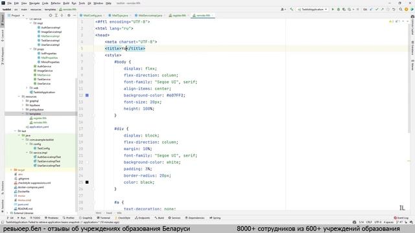Open the Profiler tool window

[69, 218]
